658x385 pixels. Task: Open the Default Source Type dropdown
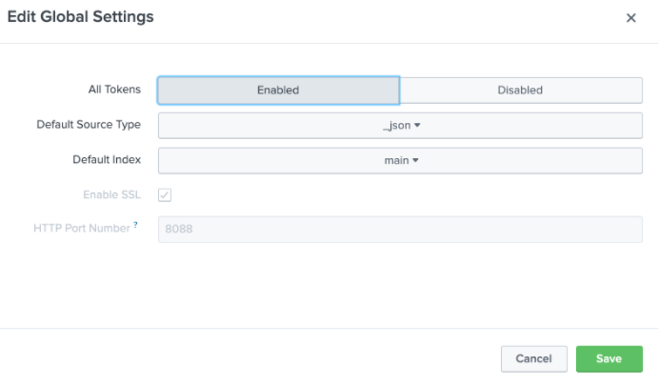[400, 125]
